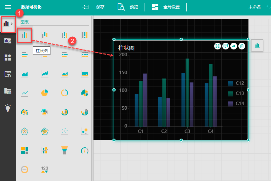Toggle C12 series in legend

click(236, 83)
